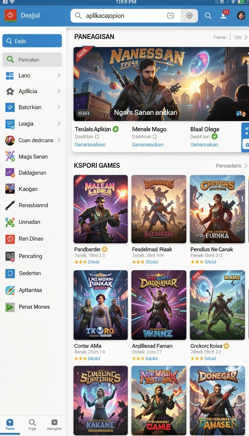Viewport: 249px width, 436px height.
Task: Click the green badge next to Desl4 san
Action: pos(215,137)
